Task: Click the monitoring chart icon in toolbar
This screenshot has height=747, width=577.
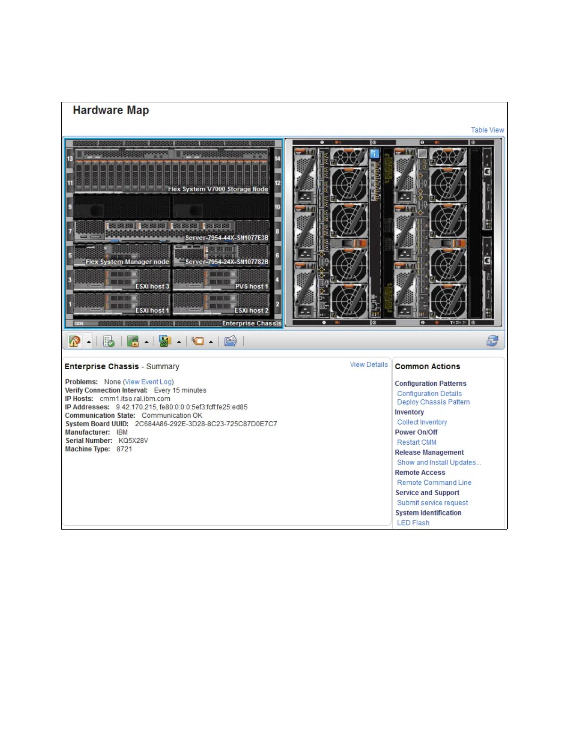Action: pyautogui.click(x=165, y=341)
